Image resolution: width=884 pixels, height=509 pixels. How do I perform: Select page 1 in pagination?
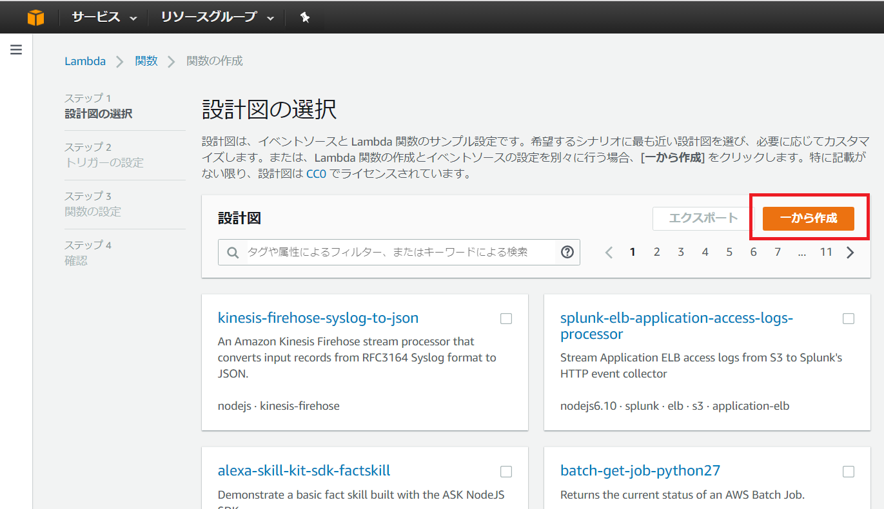[633, 253]
